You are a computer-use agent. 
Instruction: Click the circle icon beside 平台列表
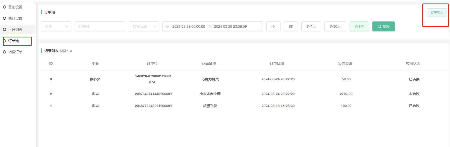pos(5,29)
